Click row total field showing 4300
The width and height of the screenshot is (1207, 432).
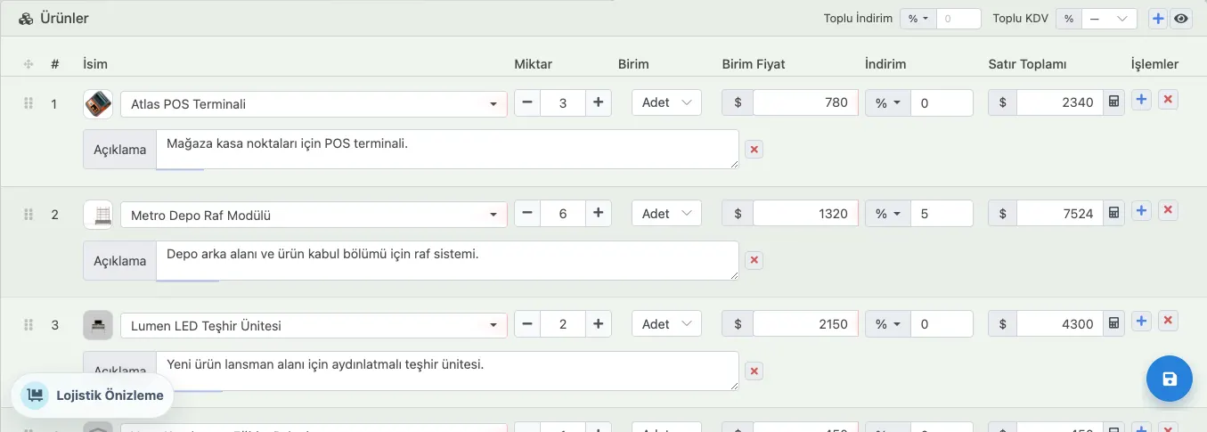tap(1059, 323)
